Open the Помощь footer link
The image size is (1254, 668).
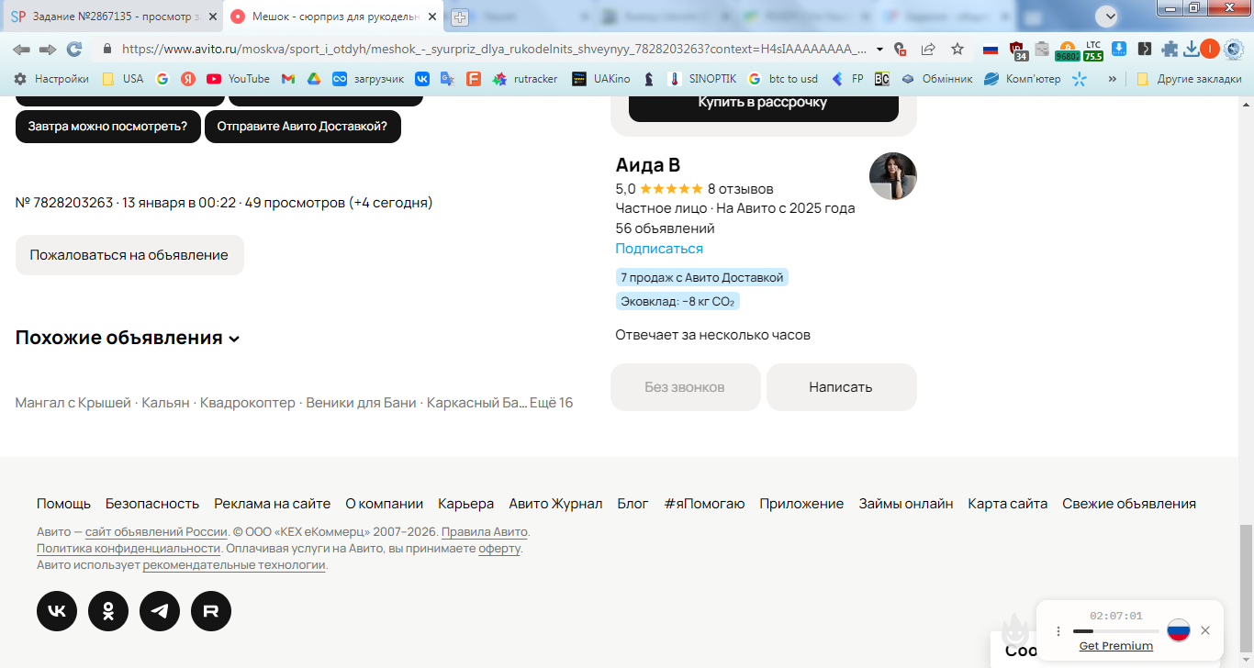click(x=63, y=504)
